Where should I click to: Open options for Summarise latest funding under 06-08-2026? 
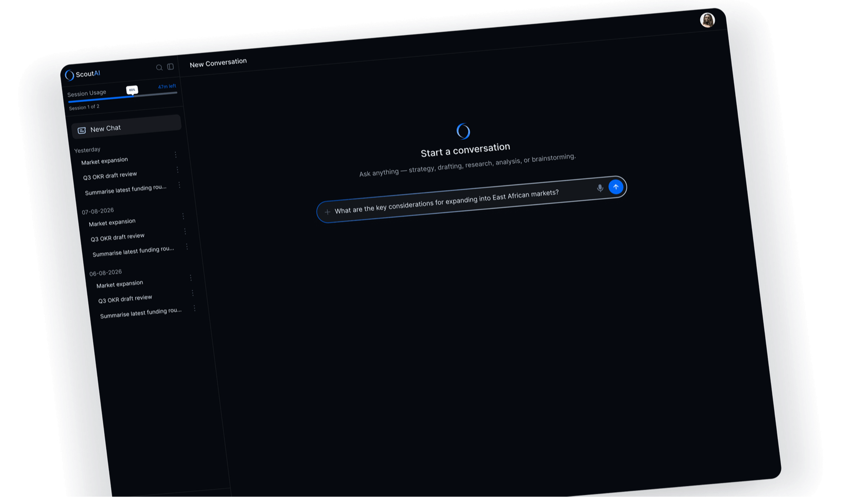(x=194, y=308)
